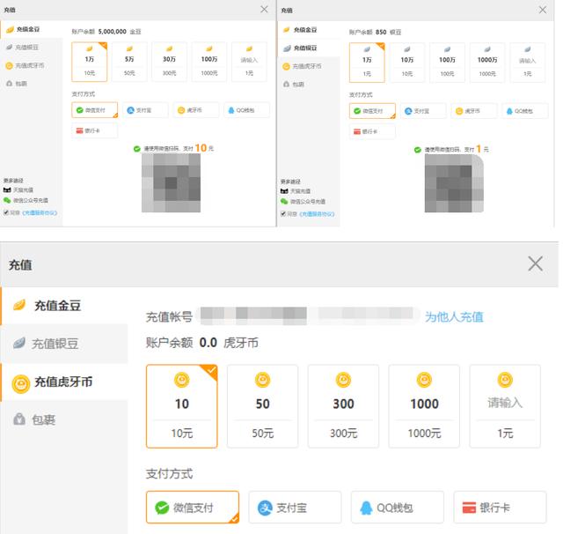
Task: Click custom amount field in gold bean window
Action: tap(249, 62)
